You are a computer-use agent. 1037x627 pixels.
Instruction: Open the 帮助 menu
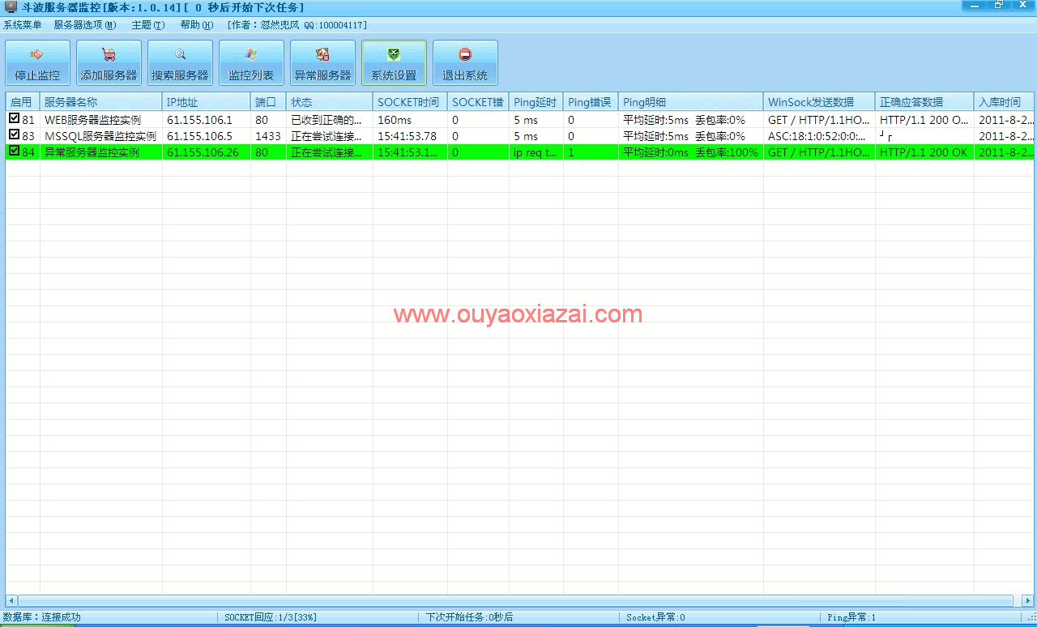(196, 25)
